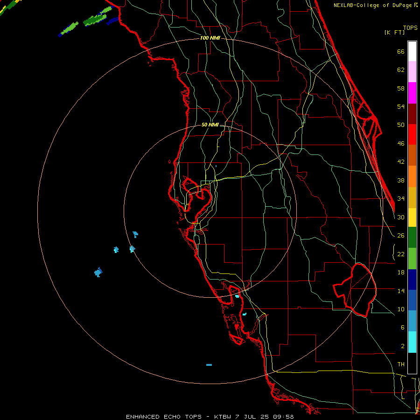Click the legend value 2

click(x=402, y=346)
